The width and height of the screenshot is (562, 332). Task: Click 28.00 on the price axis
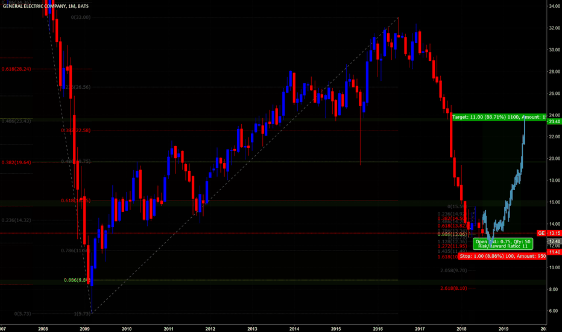(x=555, y=72)
